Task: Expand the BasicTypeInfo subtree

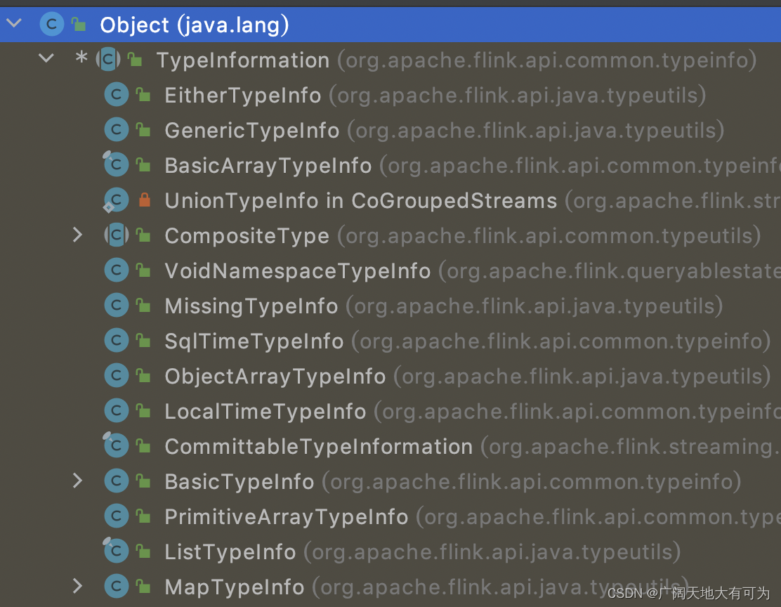Action: click(77, 481)
